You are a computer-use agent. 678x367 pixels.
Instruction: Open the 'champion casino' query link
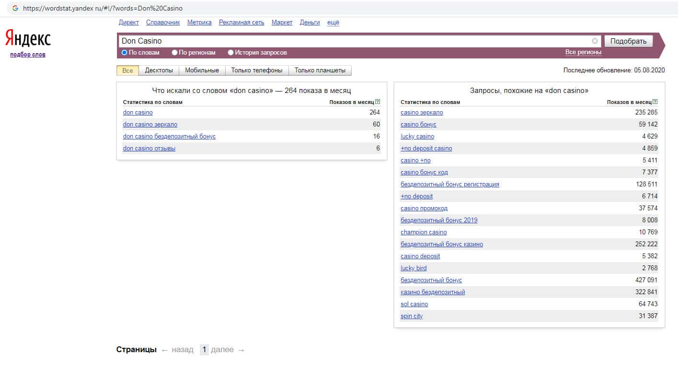(x=424, y=232)
